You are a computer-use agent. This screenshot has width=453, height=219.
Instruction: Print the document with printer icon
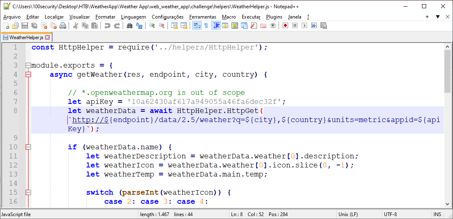tap(63, 26)
